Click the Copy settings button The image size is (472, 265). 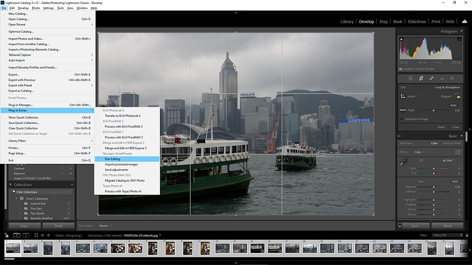tap(25, 225)
